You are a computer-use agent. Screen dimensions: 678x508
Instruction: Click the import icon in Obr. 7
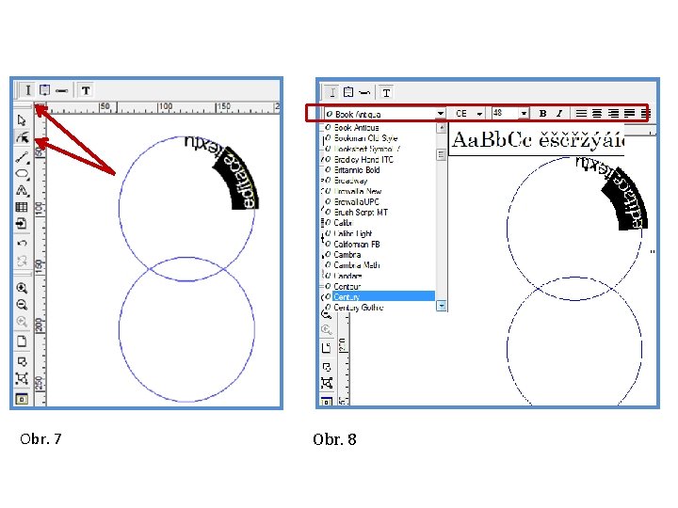[21, 223]
